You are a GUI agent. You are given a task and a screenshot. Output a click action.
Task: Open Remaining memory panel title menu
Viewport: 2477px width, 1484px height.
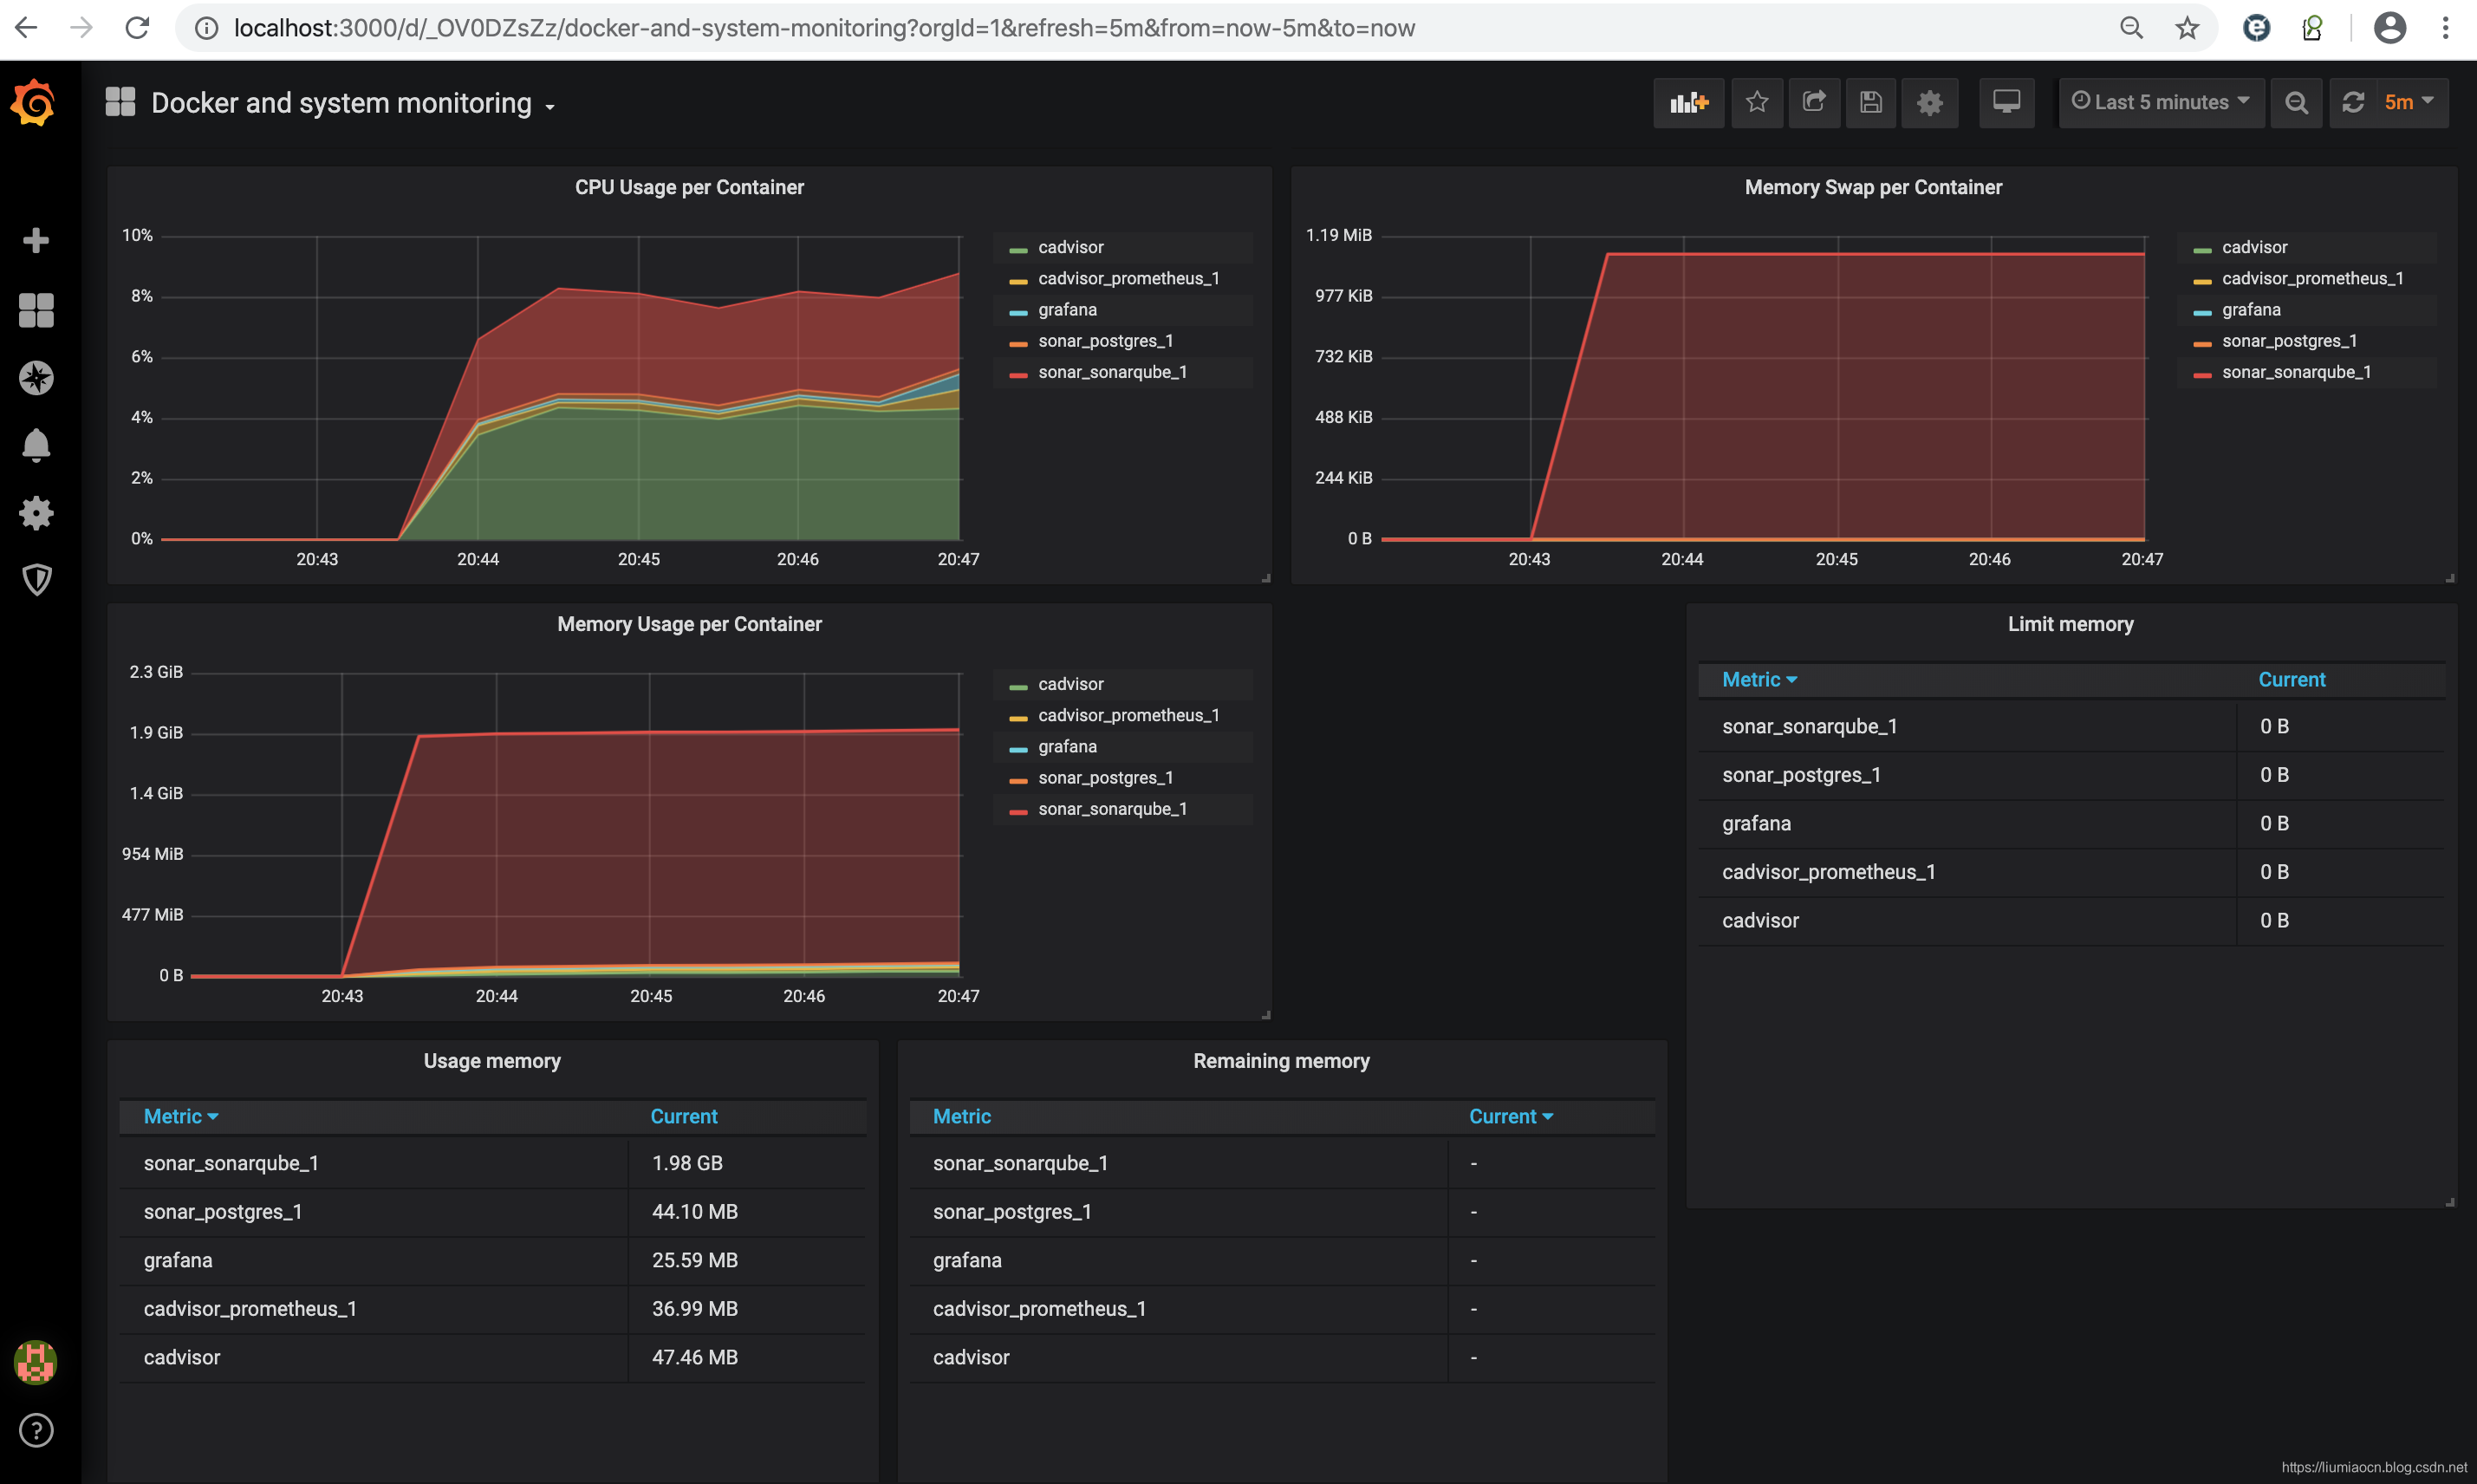pyautogui.click(x=1280, y=1062)
